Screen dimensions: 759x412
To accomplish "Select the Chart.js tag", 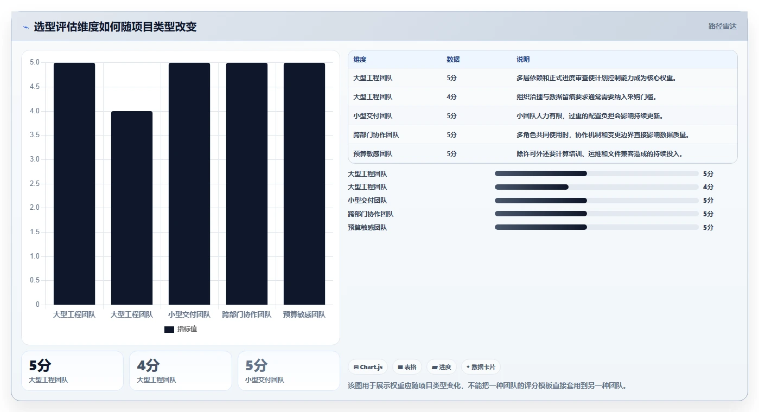I will pos(368,367).
